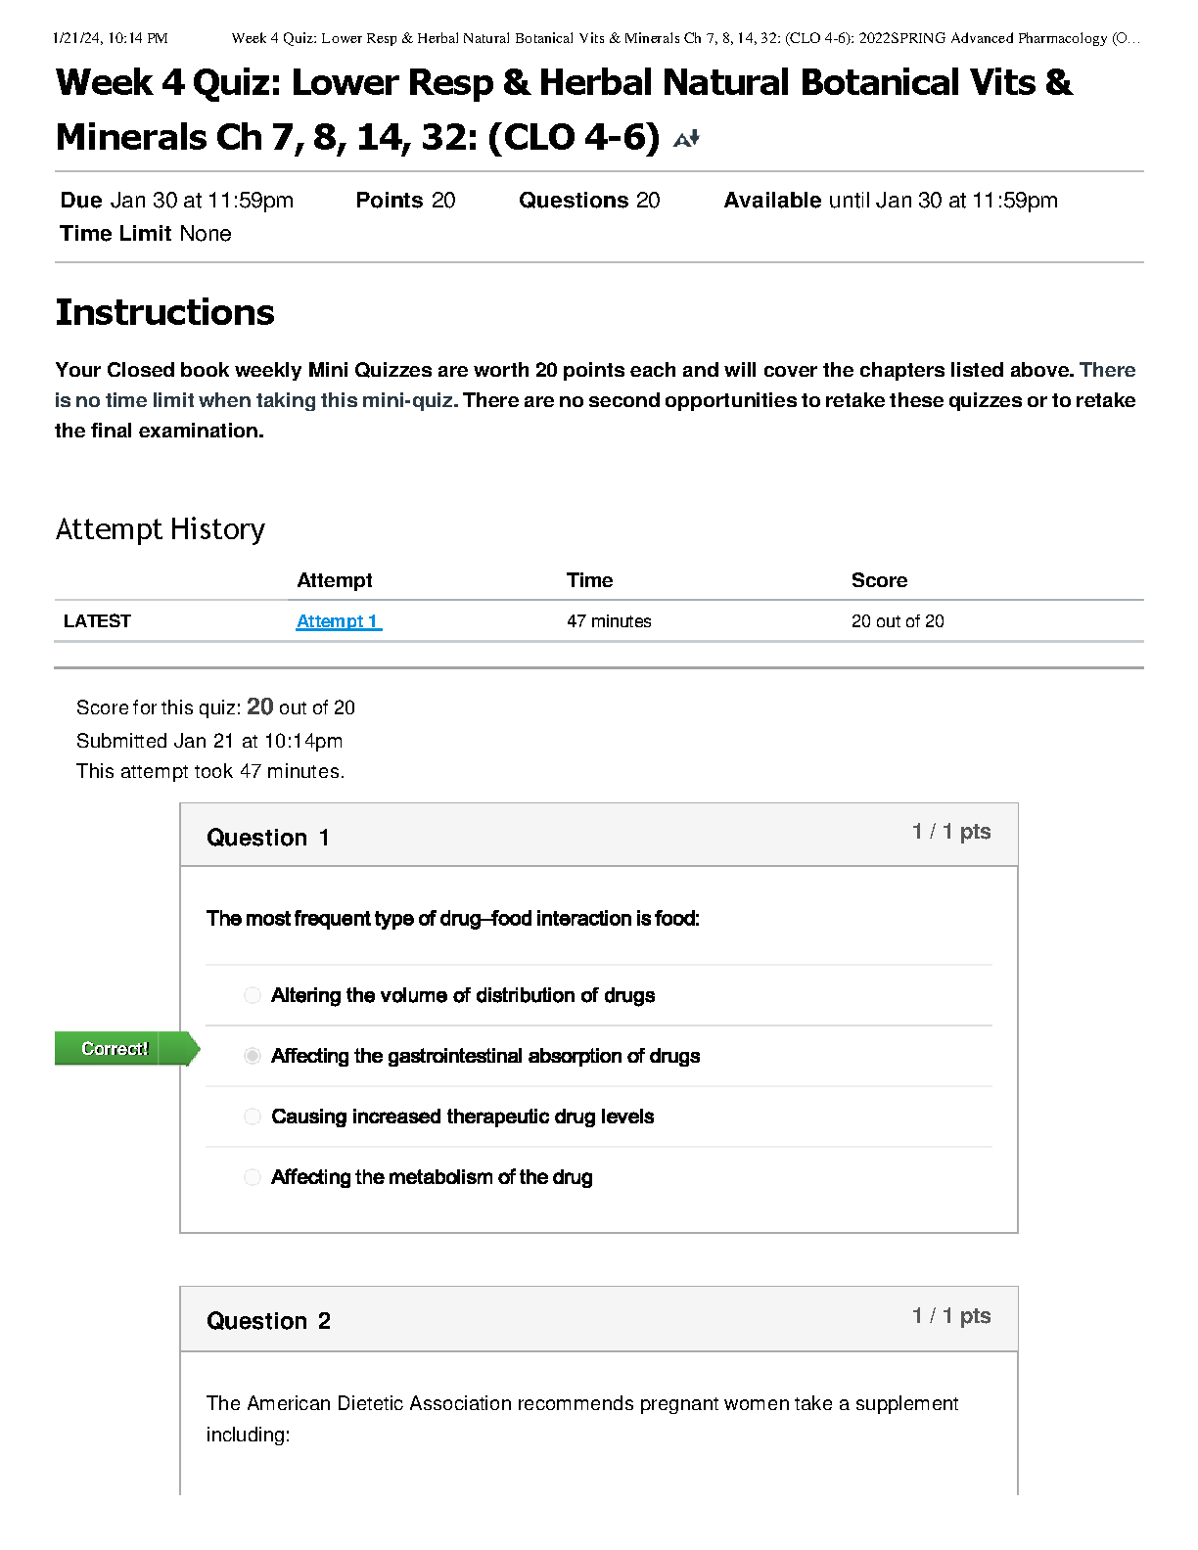Select "Affecting the gastrointestinal absorption" radio option
The height and width of the screenshot is (1550, 1198).
coord(253,1056)
